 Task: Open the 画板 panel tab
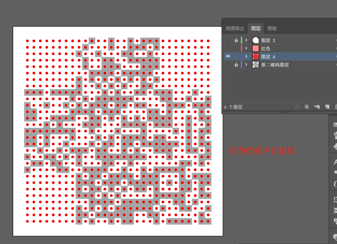(x=272, y=28)
